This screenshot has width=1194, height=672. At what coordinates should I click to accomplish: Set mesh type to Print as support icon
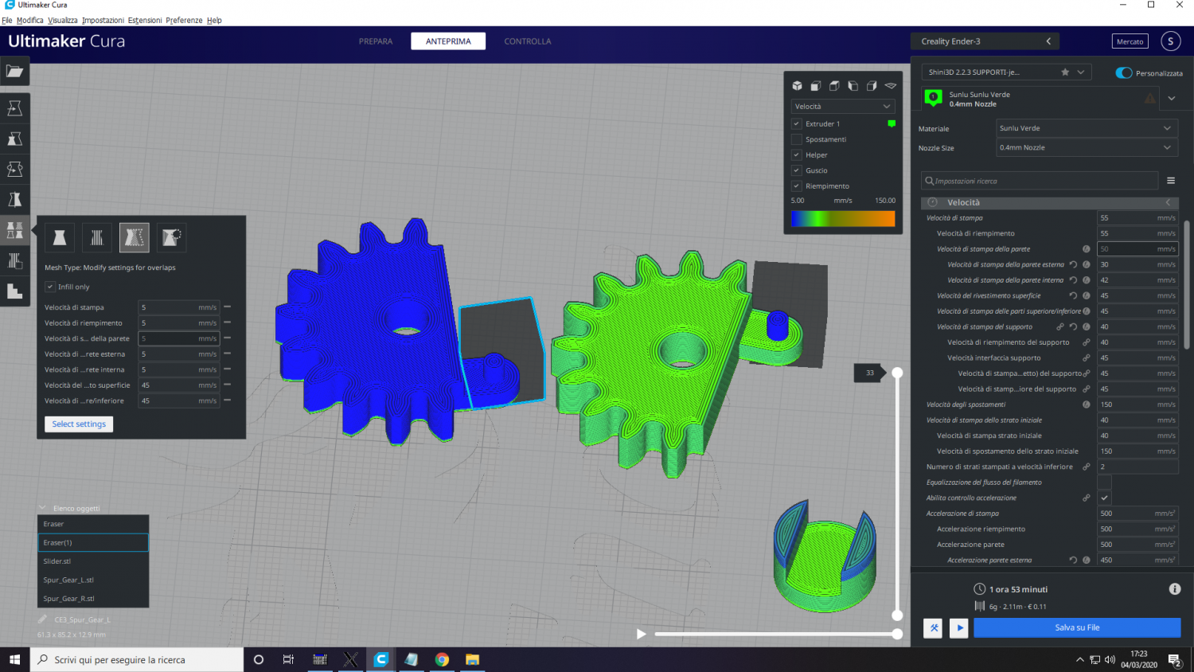[x=96, y=237]
